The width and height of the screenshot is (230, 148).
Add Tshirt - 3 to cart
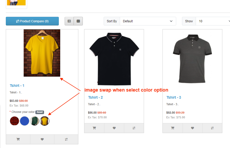(172, 128)
